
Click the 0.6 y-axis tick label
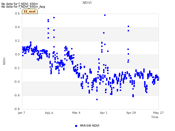pyautogui.click(x=17, y=13)
